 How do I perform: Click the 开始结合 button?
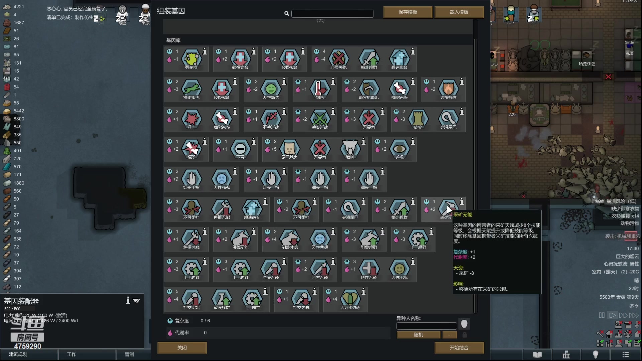coord(459,348)
